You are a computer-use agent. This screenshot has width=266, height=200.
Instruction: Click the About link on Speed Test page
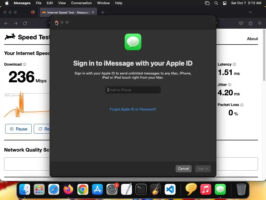(252, 39)
